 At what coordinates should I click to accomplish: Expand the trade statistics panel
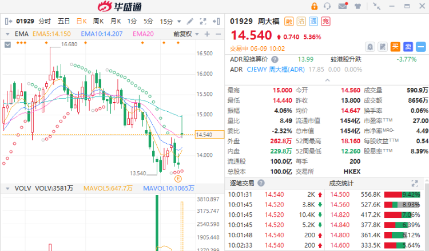[x=415, y=183]
